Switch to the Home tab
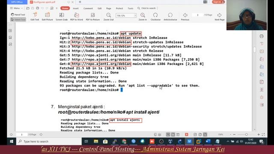Screen dimensions: 274x154 pos(65,8)
